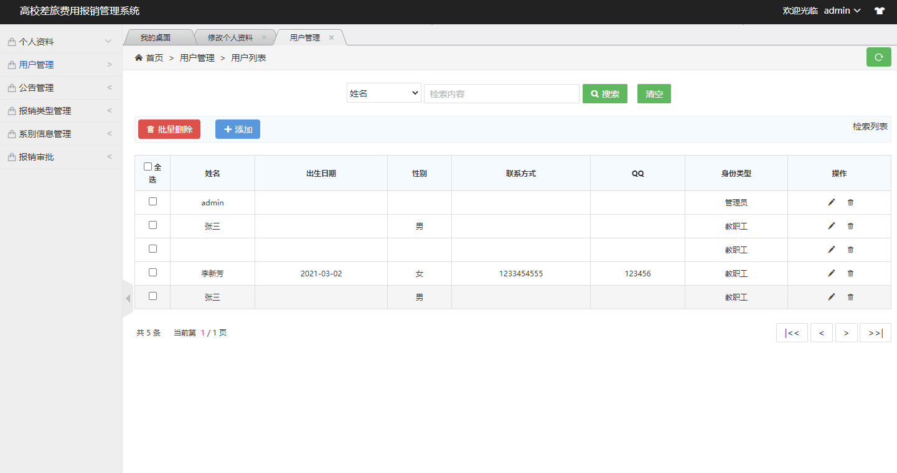This screenshot has height=473, width=897.
Task: Click the sidebar collapse arrow on the left edge
Action: coord(126,299)
